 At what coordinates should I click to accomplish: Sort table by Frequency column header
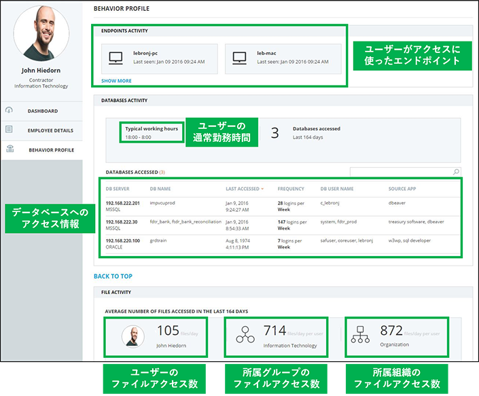(x=291, y=189)
